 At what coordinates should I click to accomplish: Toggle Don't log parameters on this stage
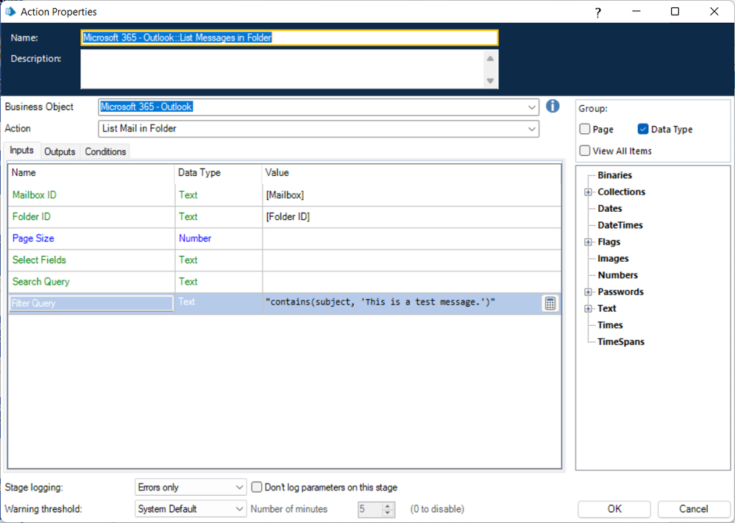pyautogui.click(x=257, y=487)
